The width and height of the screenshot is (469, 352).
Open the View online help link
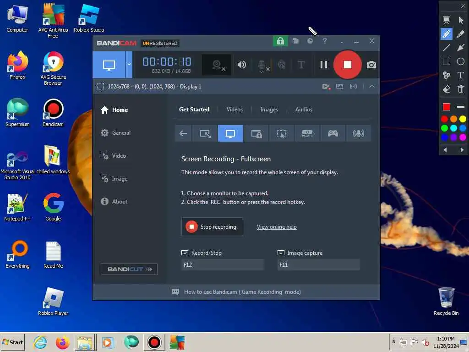coord(277,227)
